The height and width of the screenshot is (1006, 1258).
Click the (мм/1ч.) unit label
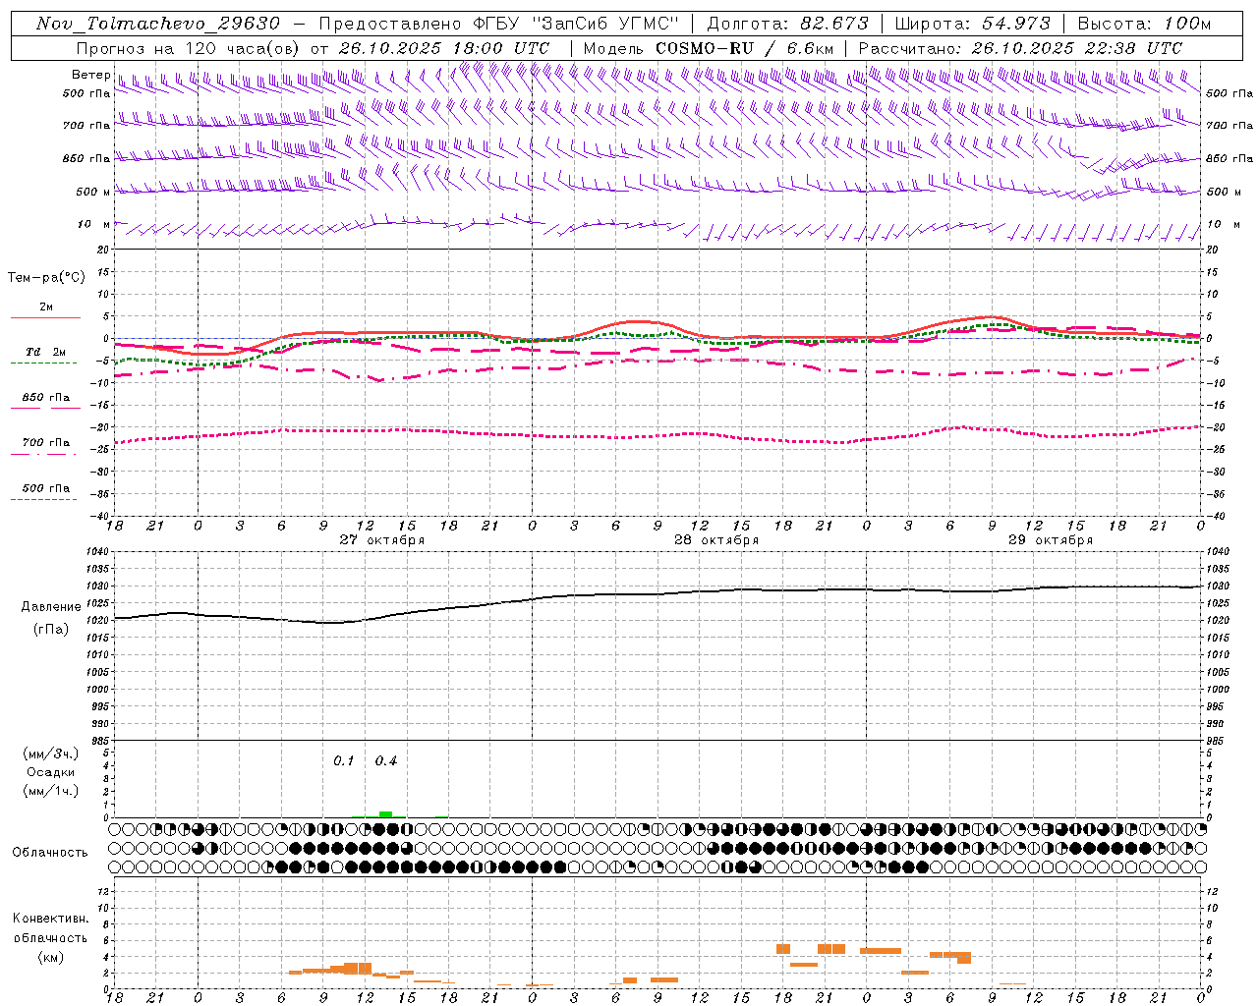click(x=51, y=791)
